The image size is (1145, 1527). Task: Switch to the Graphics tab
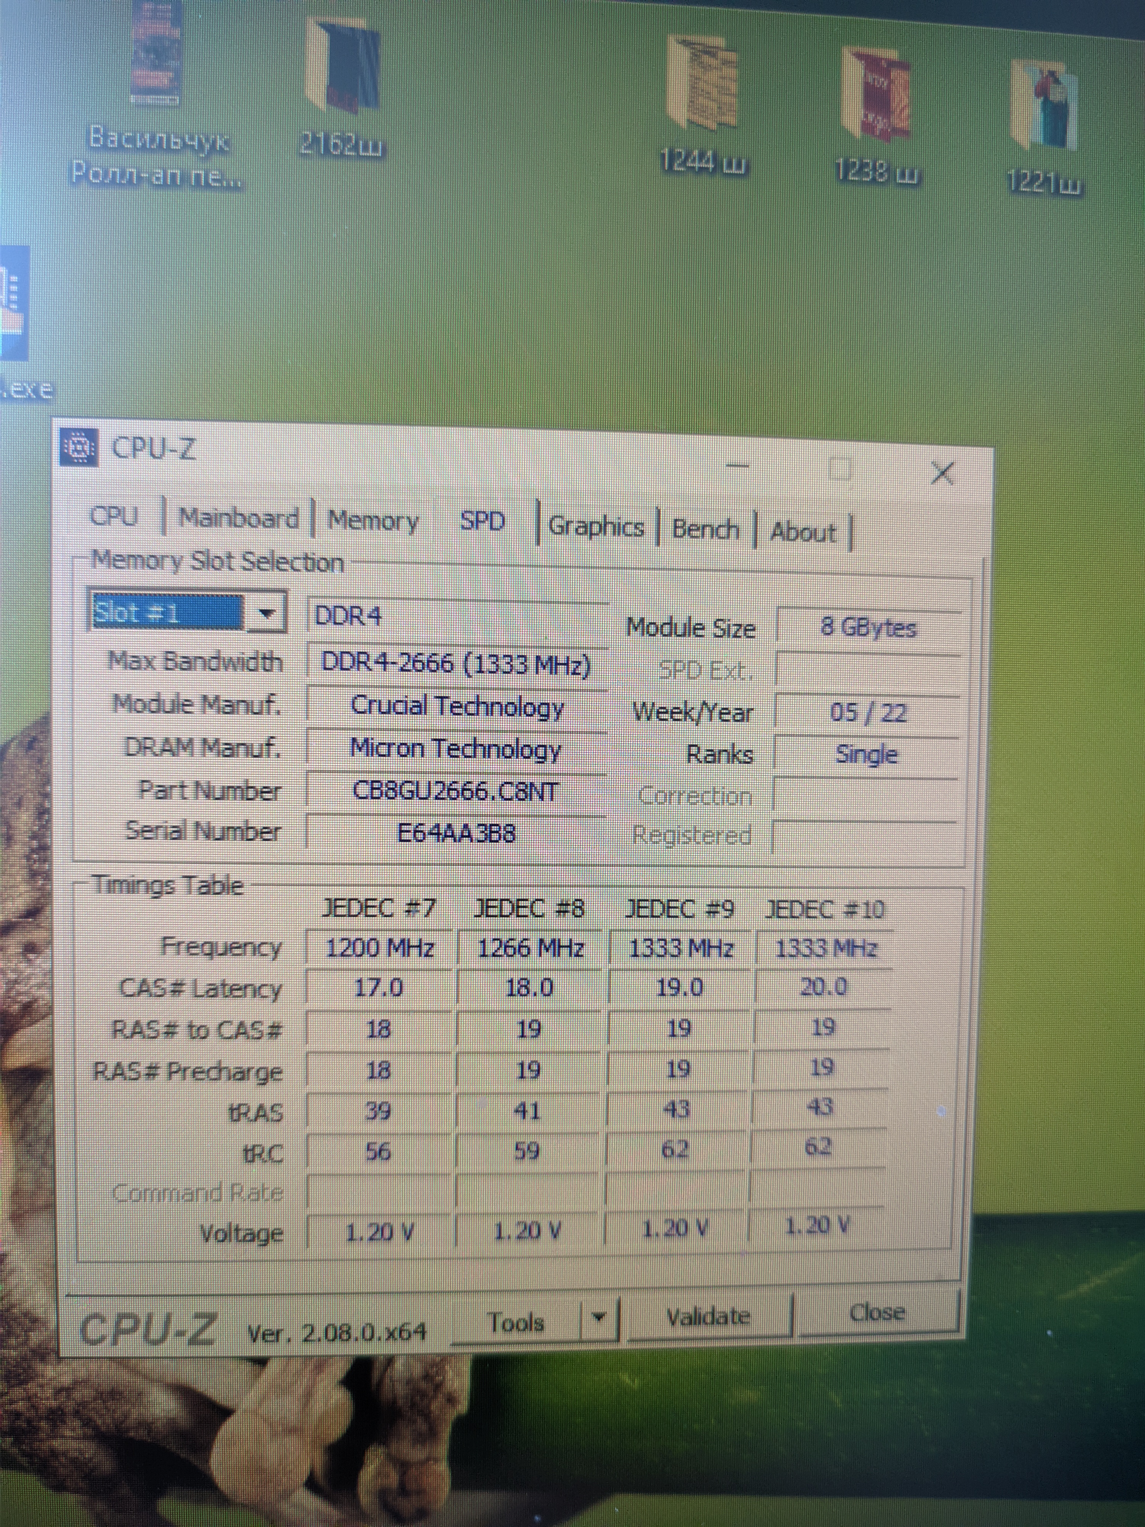pyautogui.click(x=596, y=527)
